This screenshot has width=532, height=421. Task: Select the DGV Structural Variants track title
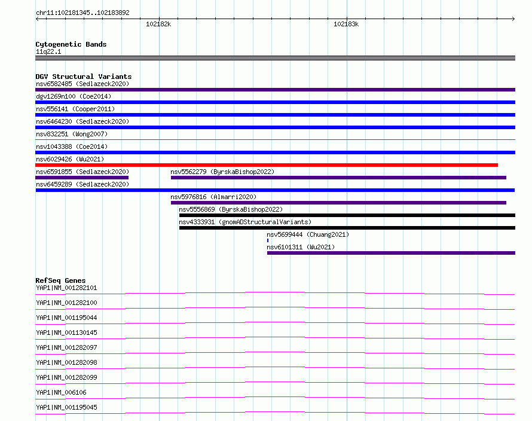84,77
